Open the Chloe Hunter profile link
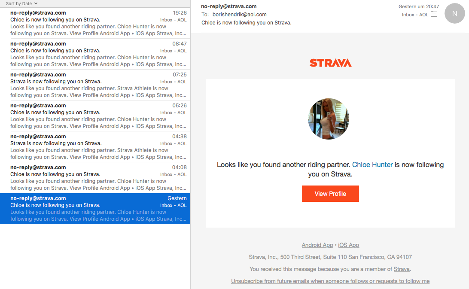Viewport: 469px width, 289px height. coord(372,164)
